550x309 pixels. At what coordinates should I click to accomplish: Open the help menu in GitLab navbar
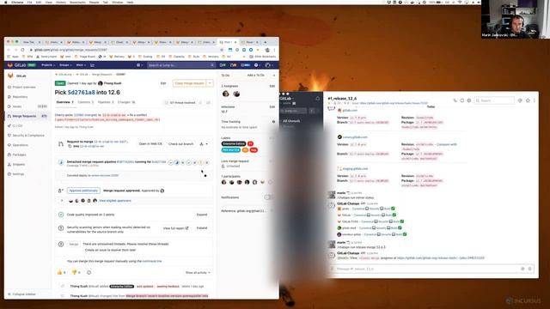click(x=257, y=65)
